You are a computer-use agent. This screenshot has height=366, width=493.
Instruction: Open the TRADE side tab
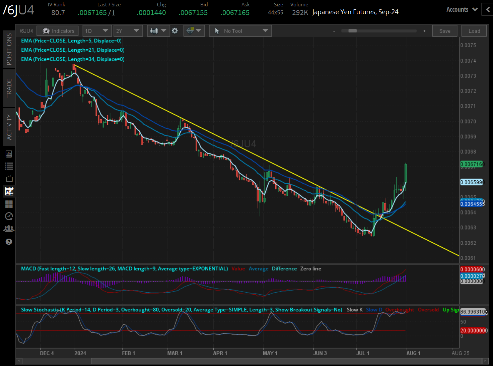coord(9,88)
